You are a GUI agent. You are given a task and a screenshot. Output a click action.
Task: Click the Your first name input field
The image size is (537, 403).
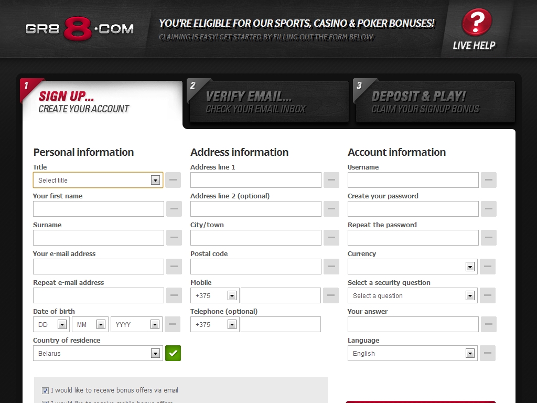(x=99, y=209)
